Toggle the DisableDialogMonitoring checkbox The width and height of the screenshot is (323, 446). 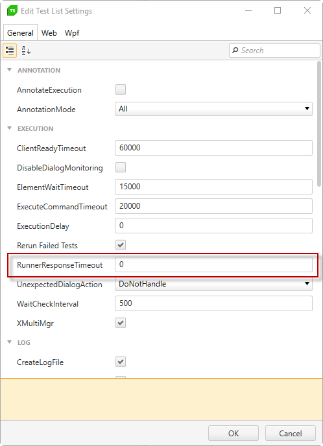[121, 167]
